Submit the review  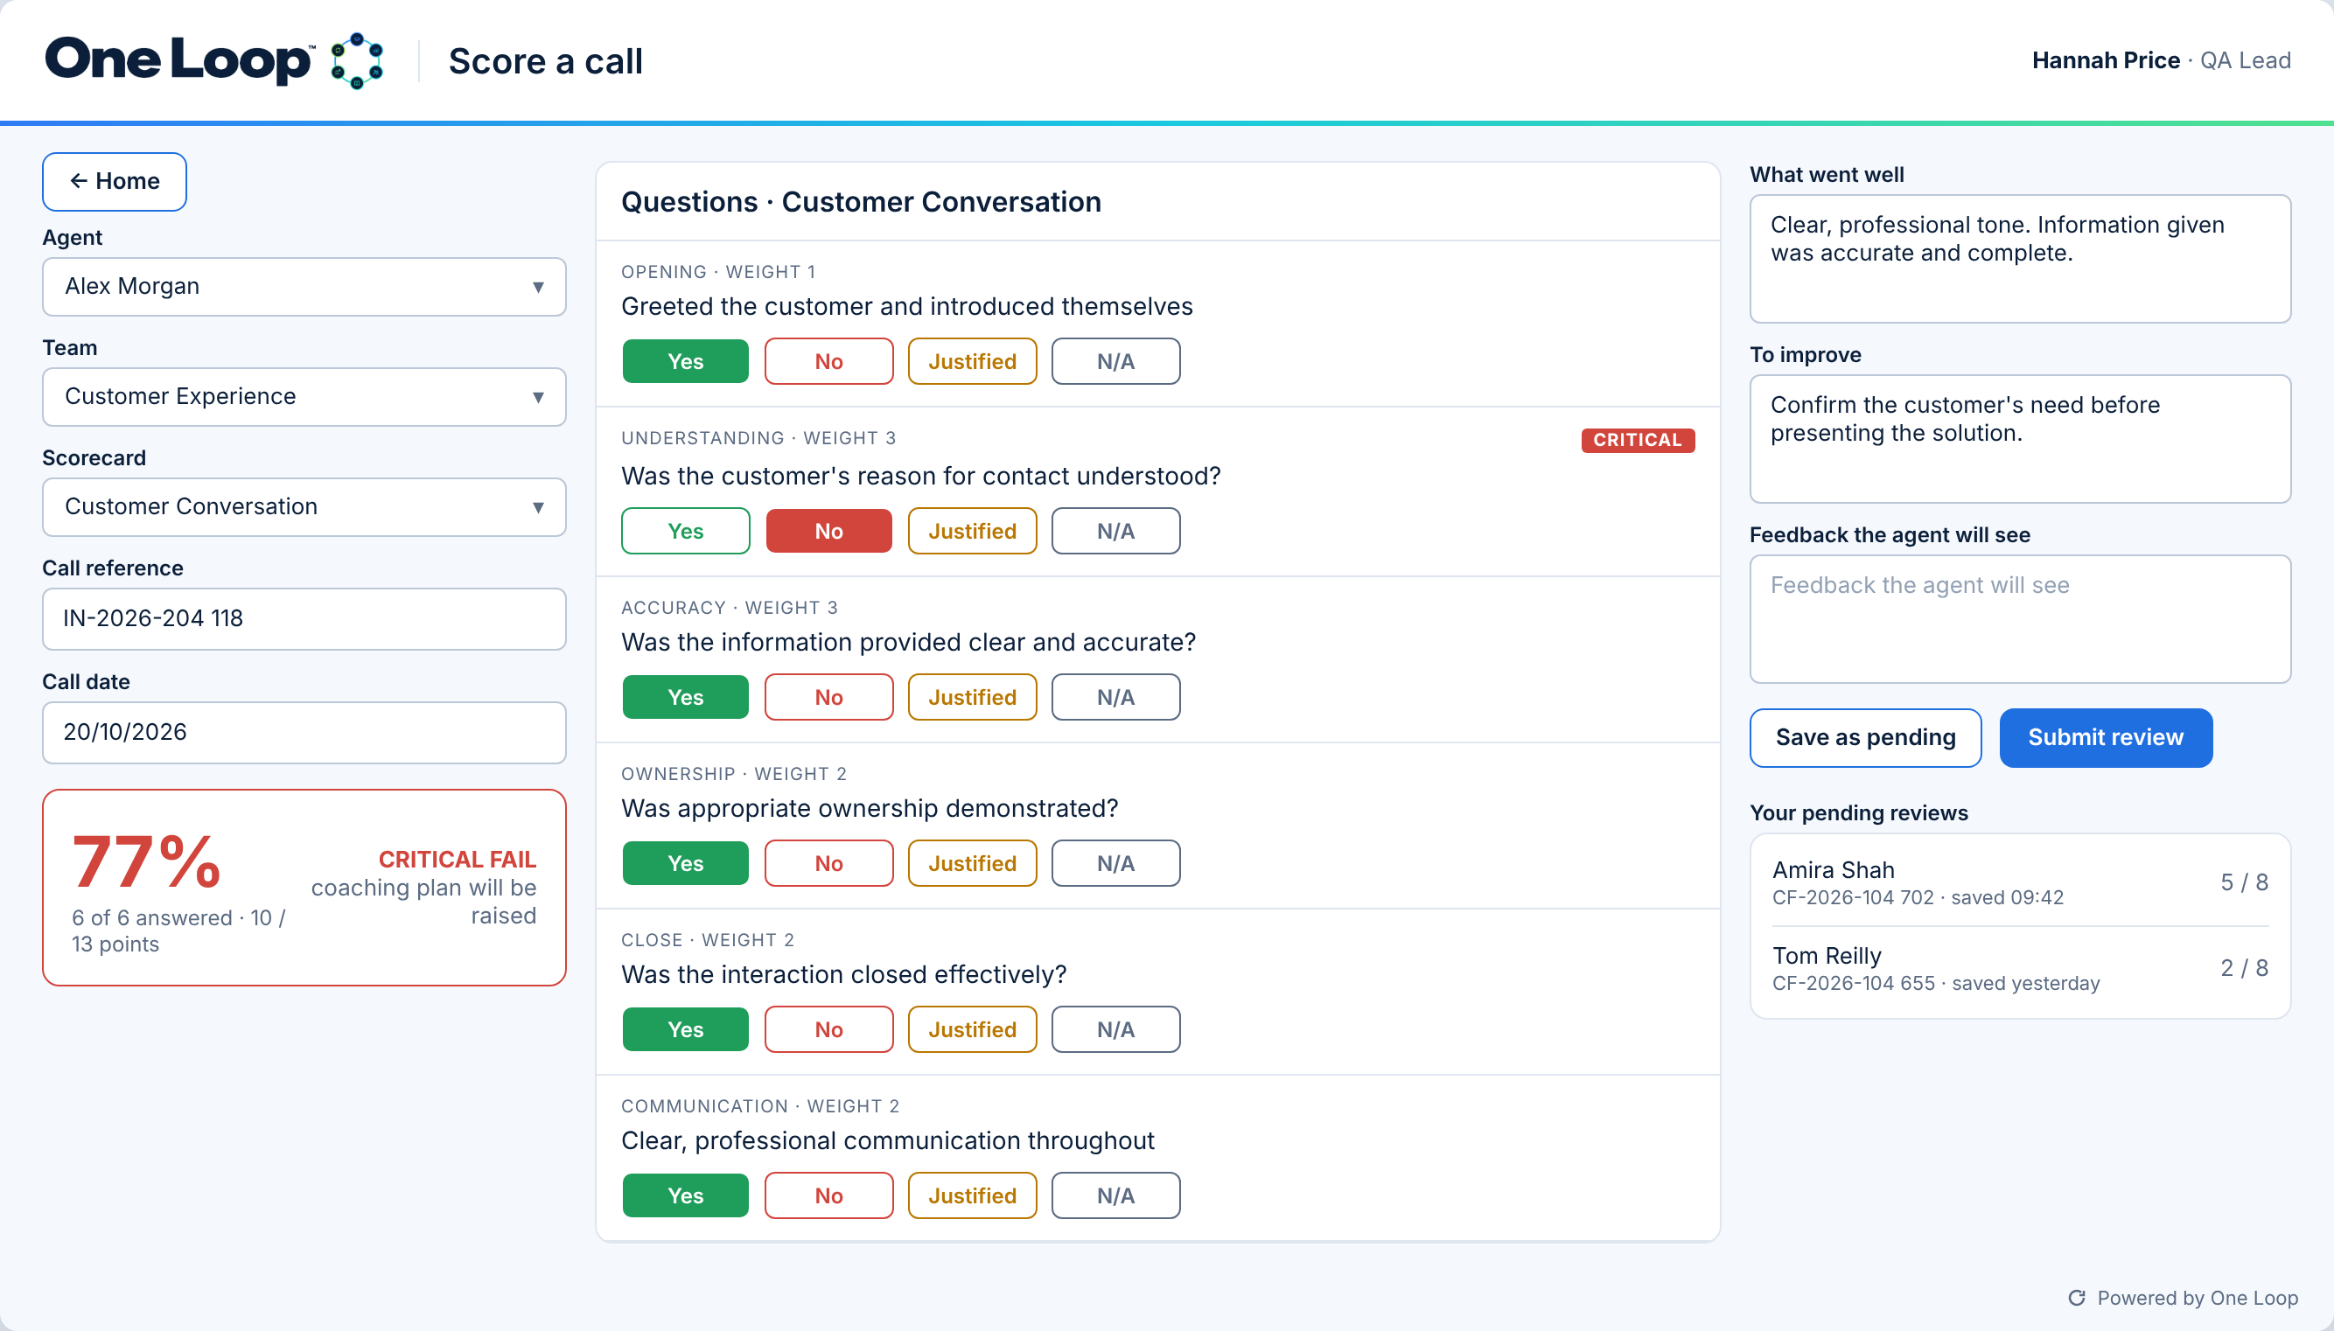[x=2107, y=738]
